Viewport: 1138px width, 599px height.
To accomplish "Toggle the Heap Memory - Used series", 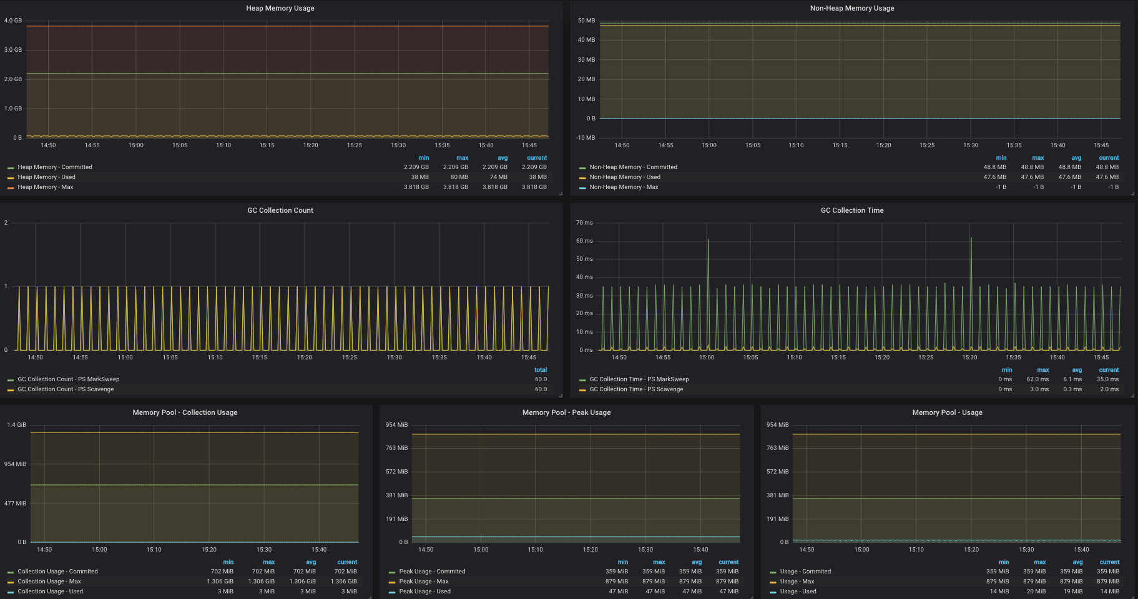I will [46, 177].
